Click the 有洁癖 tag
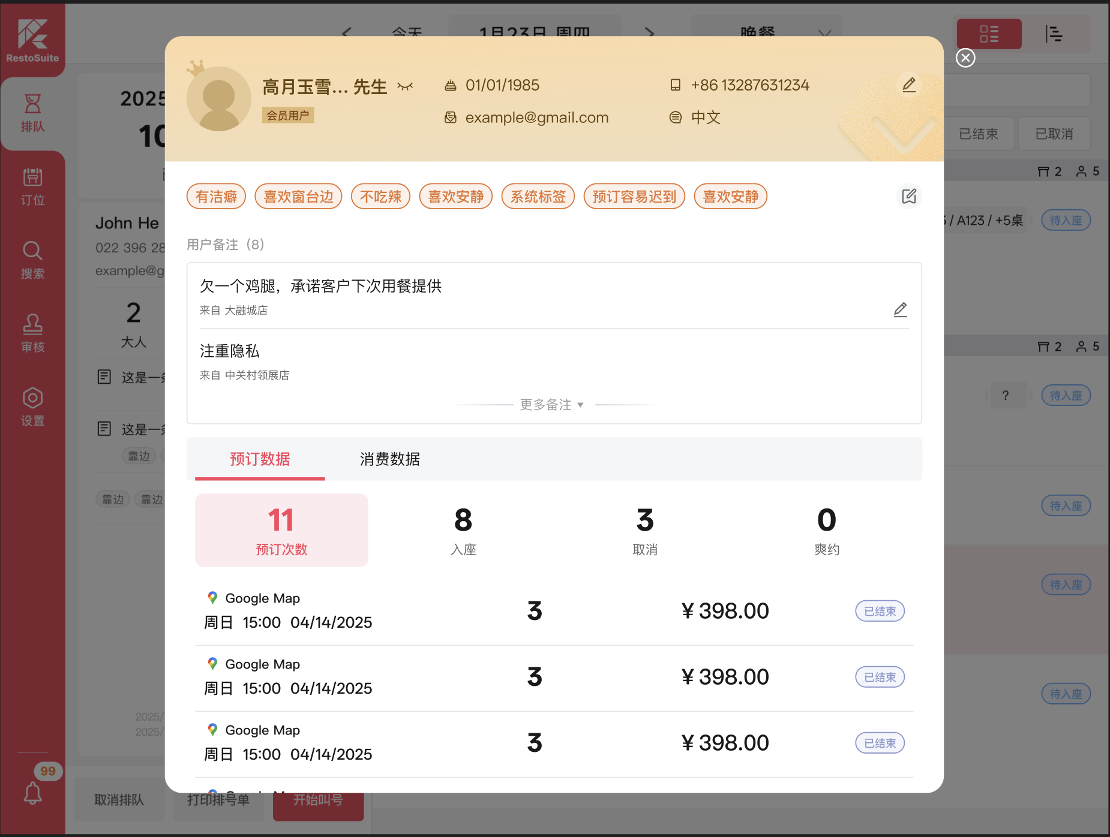The image size is (1110, 837). (216, 197)
